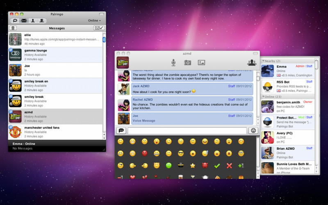The height and width of the screenshot is (205, 328).
Task: Select RSS Bot in the members list
Action: pyautogui.click(x=287, y=86)
